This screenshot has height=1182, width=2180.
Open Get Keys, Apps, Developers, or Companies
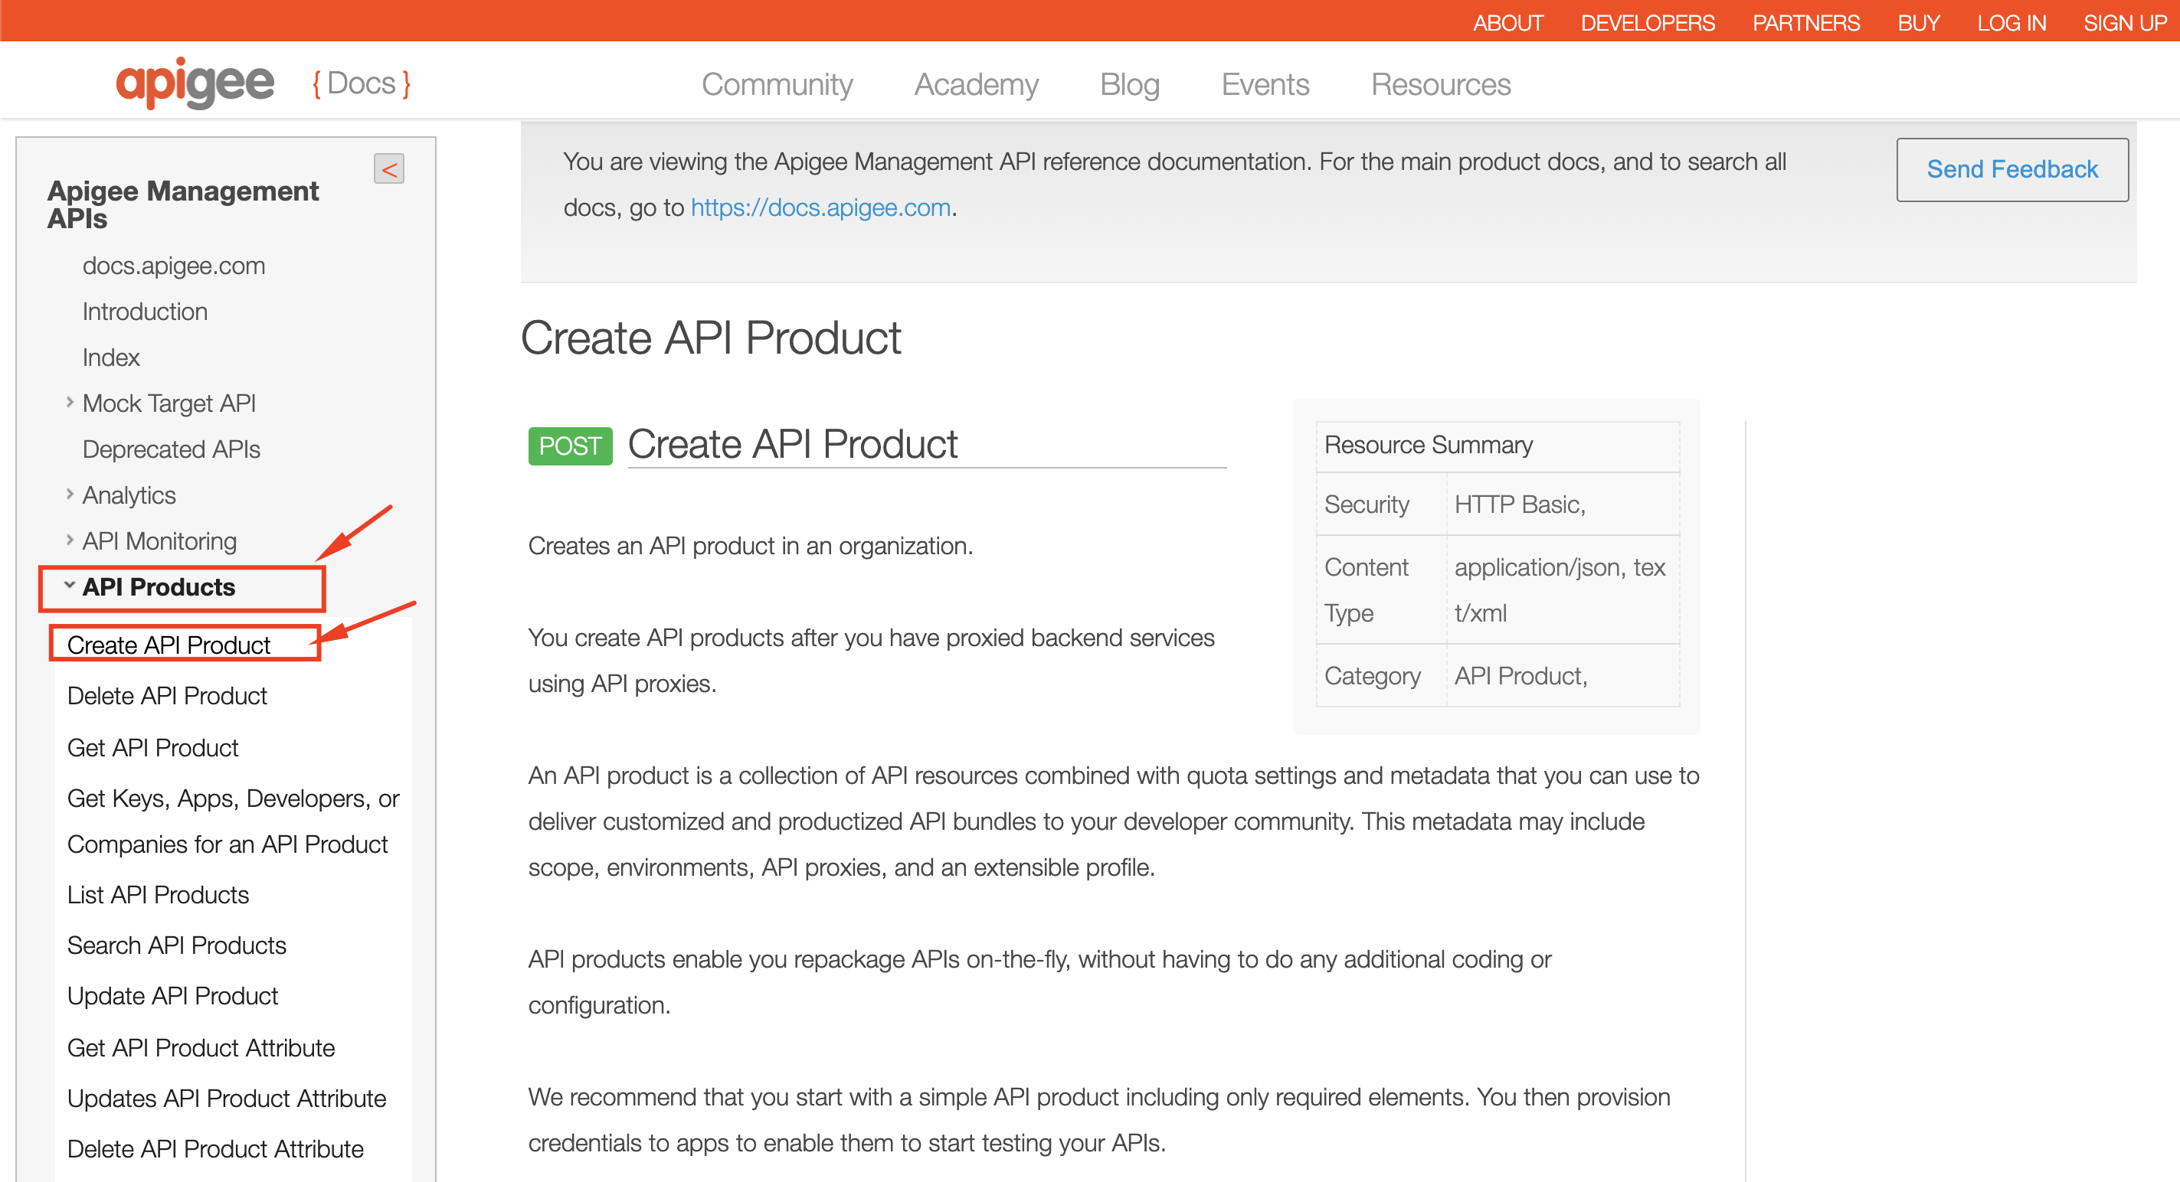233,821
